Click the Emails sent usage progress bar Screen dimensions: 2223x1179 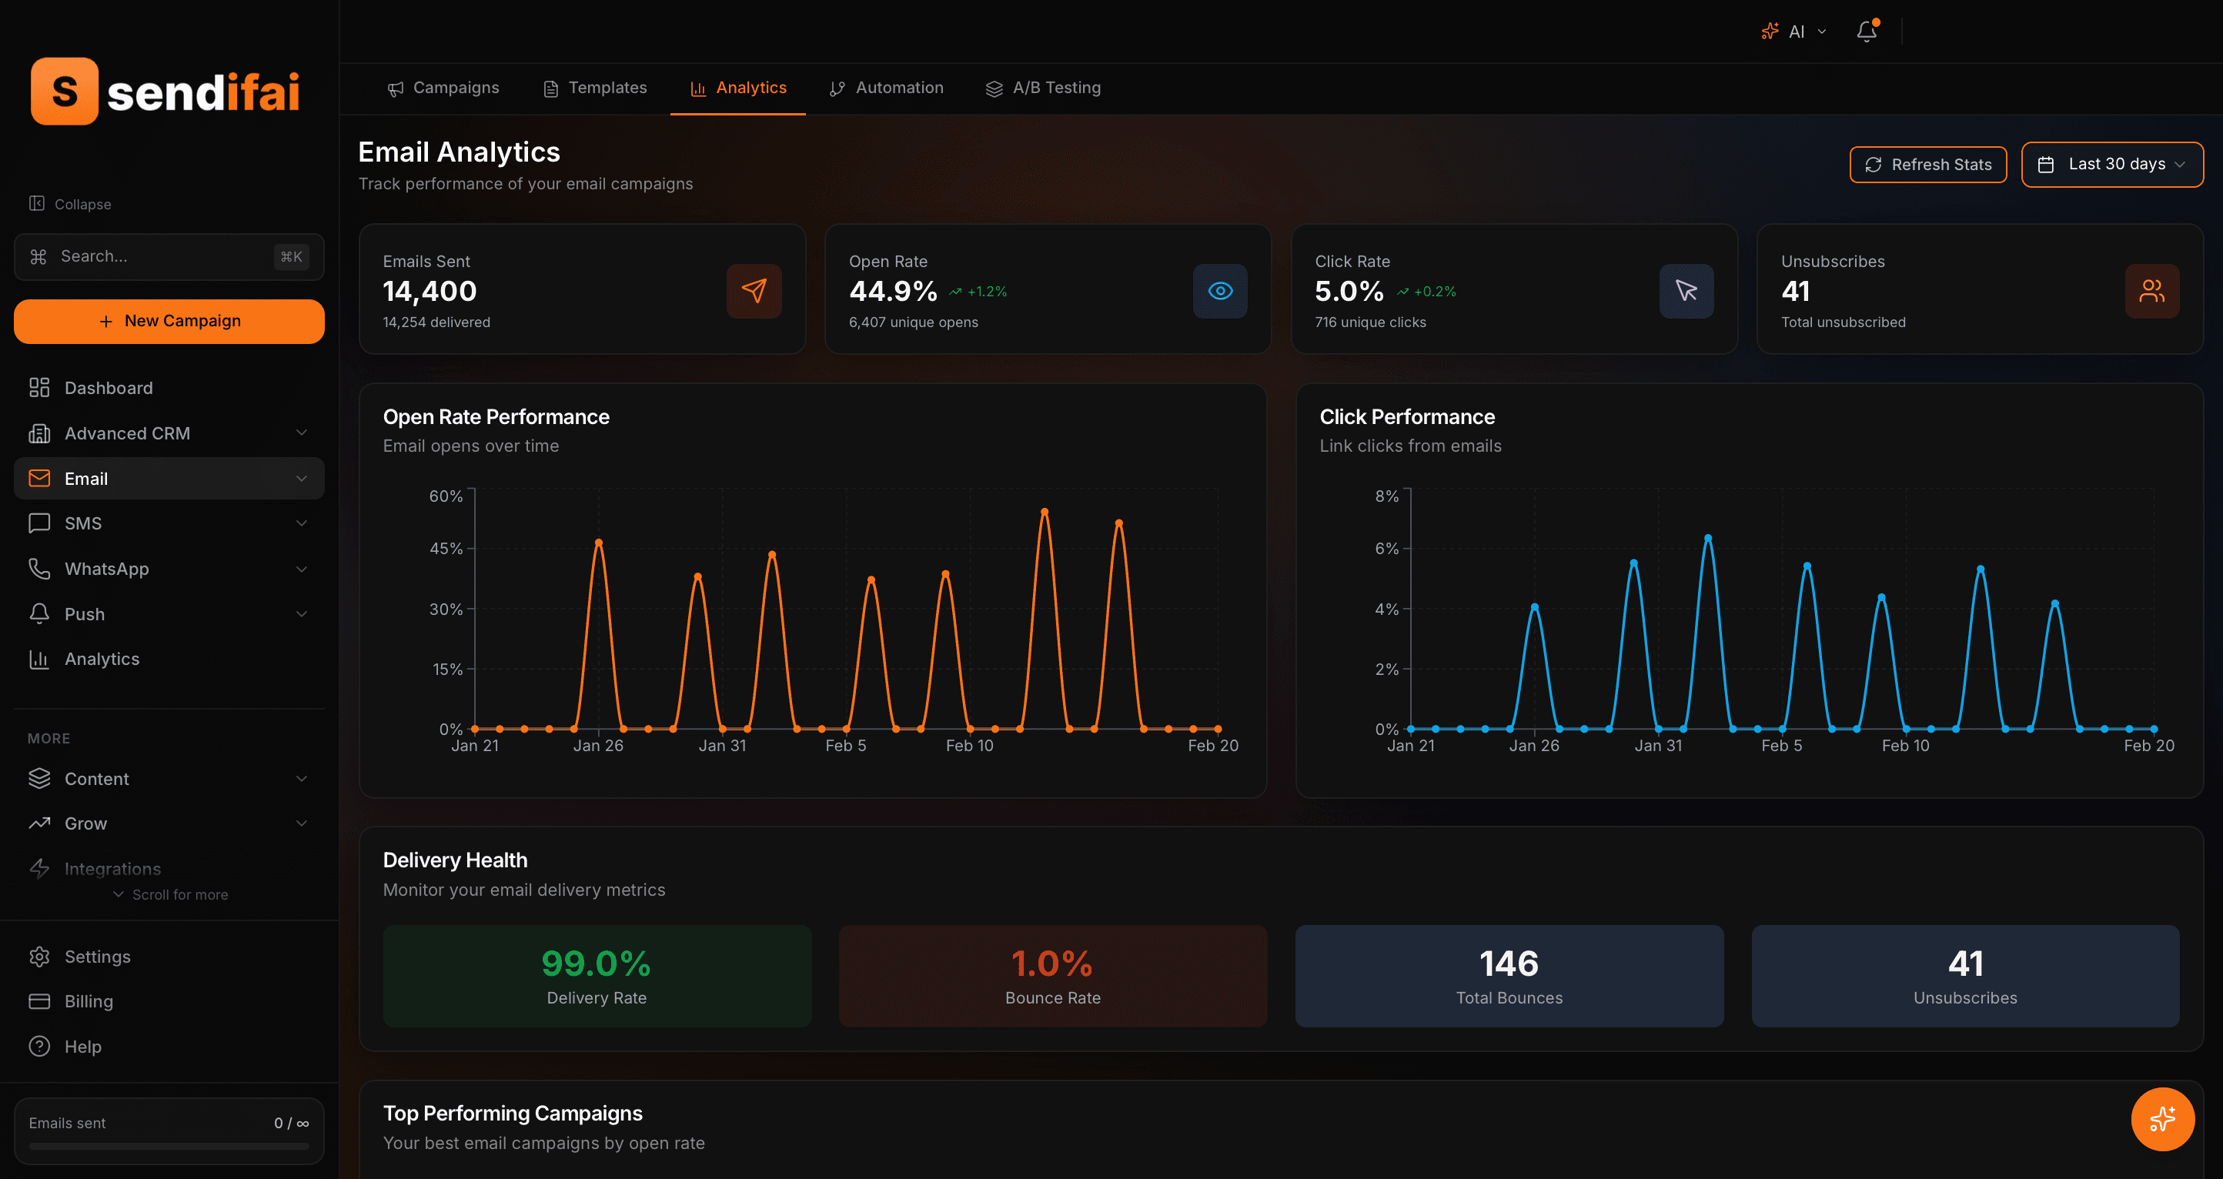(x=169, y=1147)
